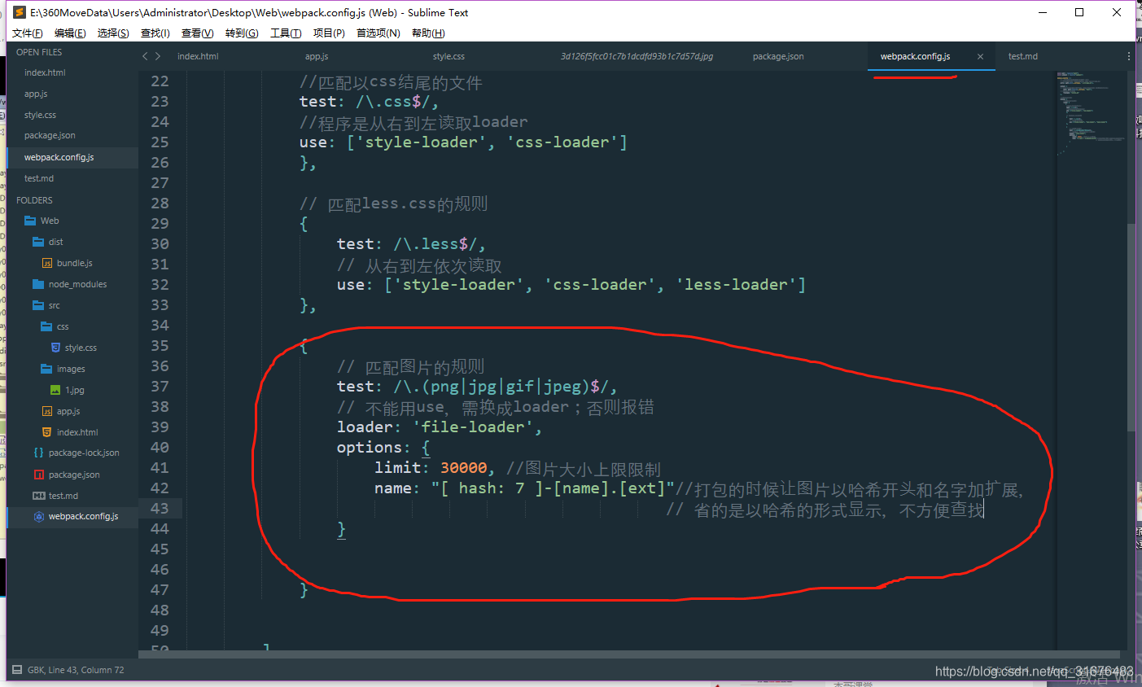Screen dimensions: 1142x687
Task: Collapse the Web folder
Action: 30,221
